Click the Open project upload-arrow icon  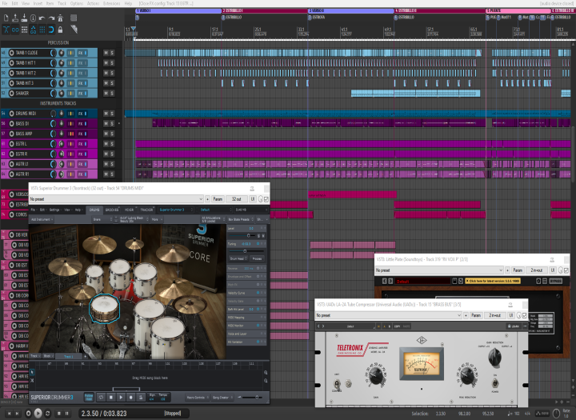coord(15,18)
